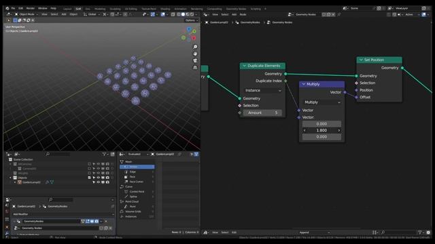
Task: Select Spline domain in spreadsheet
Action: click(x=137, y=197)
